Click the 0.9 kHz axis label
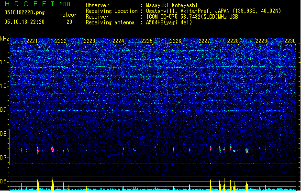This screenshot has width=301, height=191. (x=4, y=110)
